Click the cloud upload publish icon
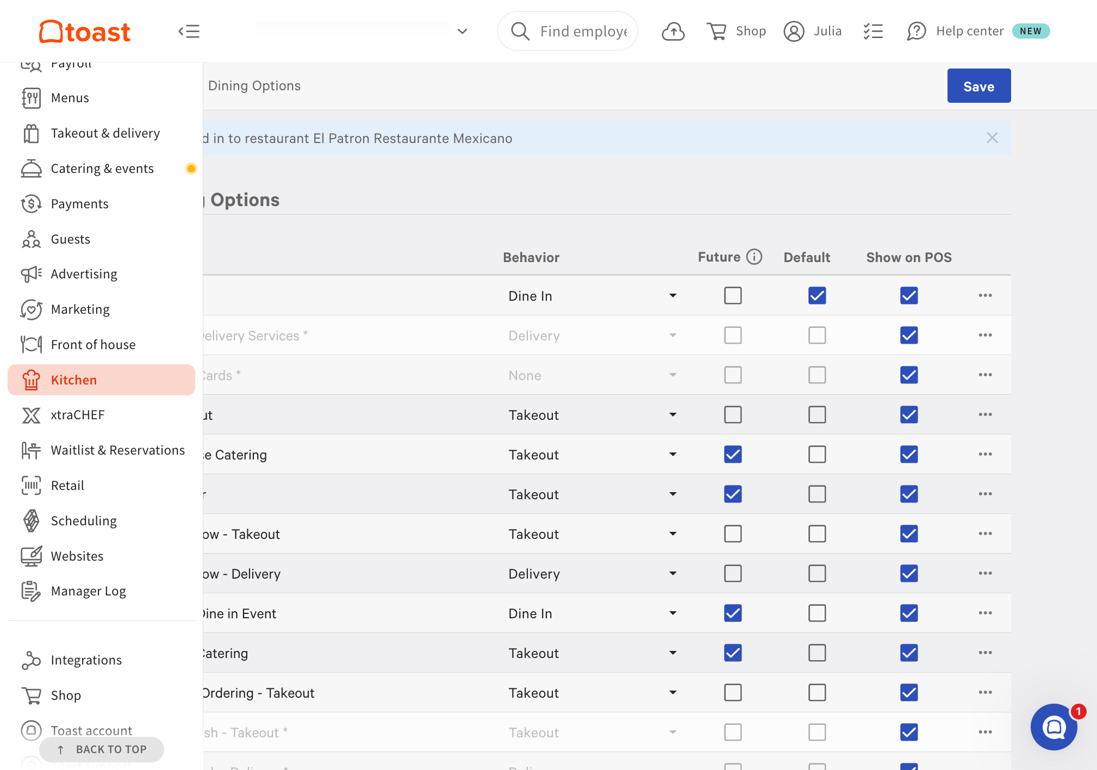Viewport: 1097px width, 770px height. pos(673,32)
